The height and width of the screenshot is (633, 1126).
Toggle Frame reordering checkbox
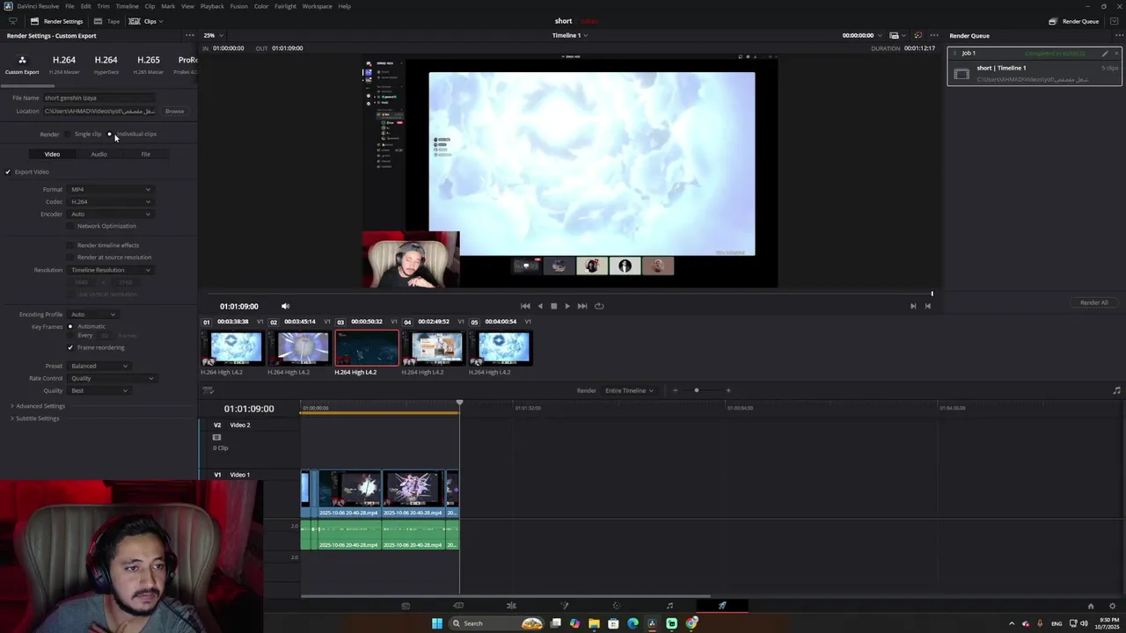click(x=70, y=347)
